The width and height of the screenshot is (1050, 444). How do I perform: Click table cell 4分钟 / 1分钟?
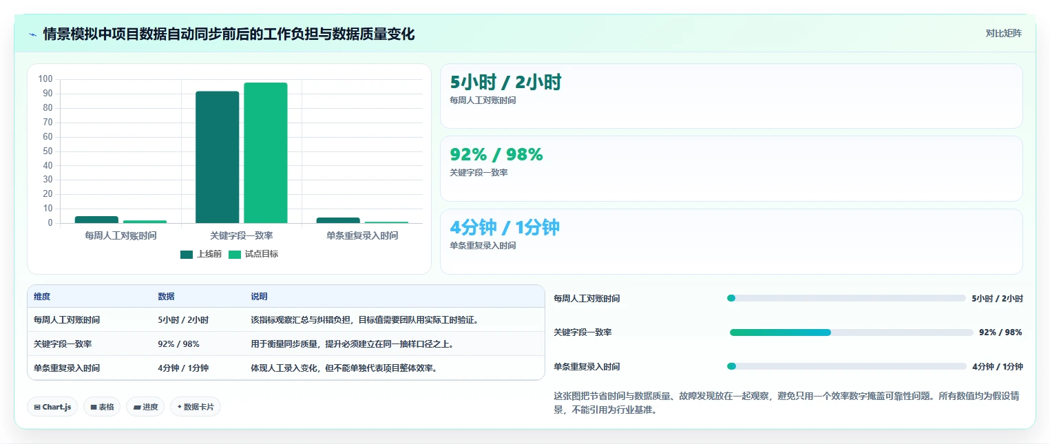(x=183, y=368)
